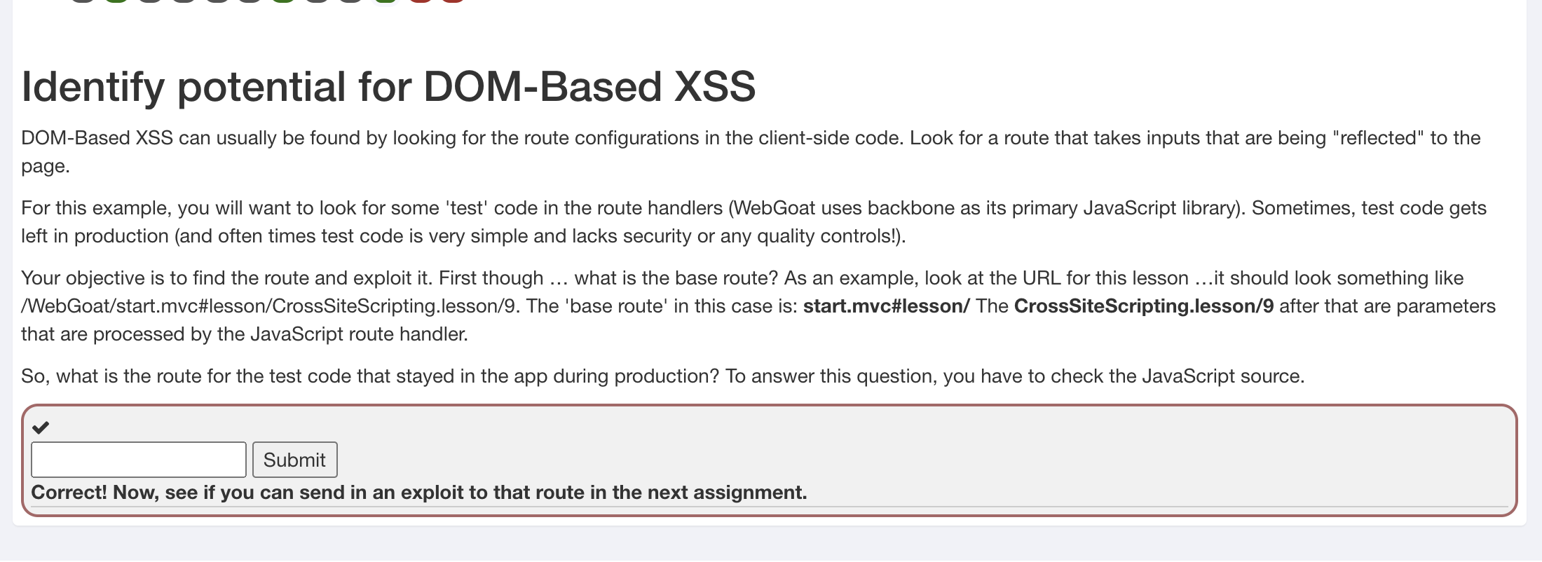Jump to the ninth lesson page button
Image resolution: width=1542 pixels, height=562 pixels.
pyautogui.click(x=350, y=1)
